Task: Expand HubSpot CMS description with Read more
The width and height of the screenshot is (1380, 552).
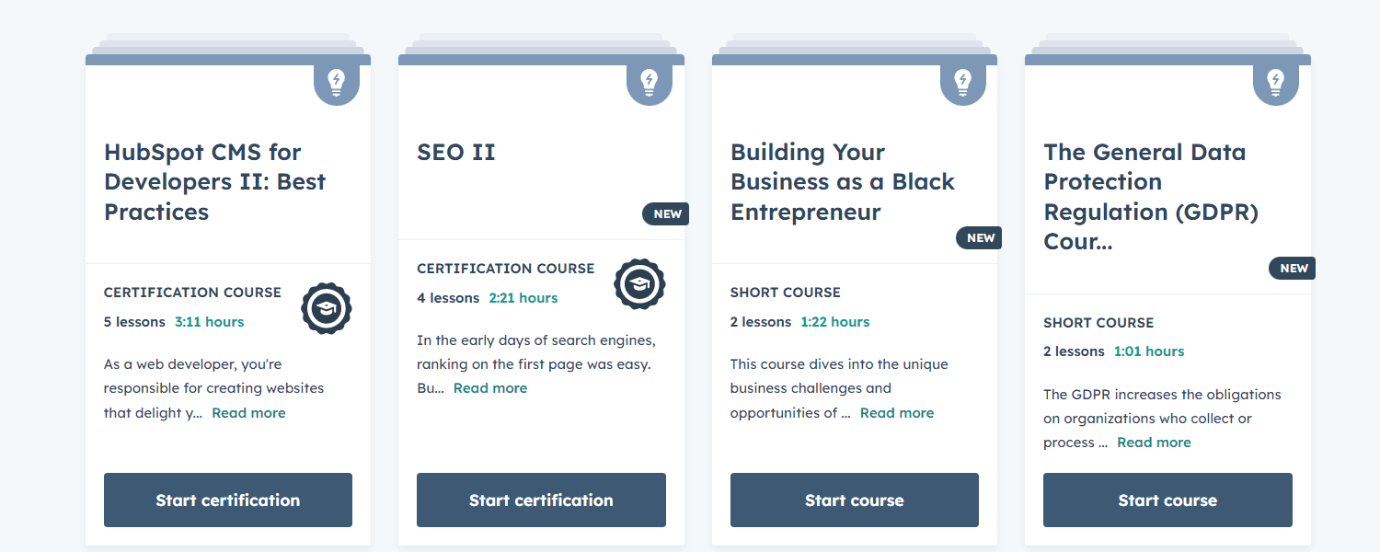Action: [x=248, y=413]
